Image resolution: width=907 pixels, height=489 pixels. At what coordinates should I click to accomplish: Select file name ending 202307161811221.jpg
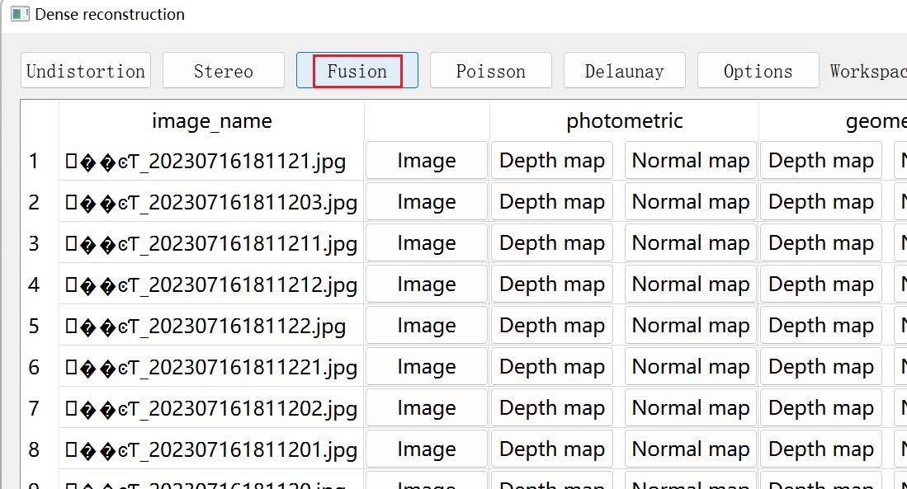pos(211,367)
